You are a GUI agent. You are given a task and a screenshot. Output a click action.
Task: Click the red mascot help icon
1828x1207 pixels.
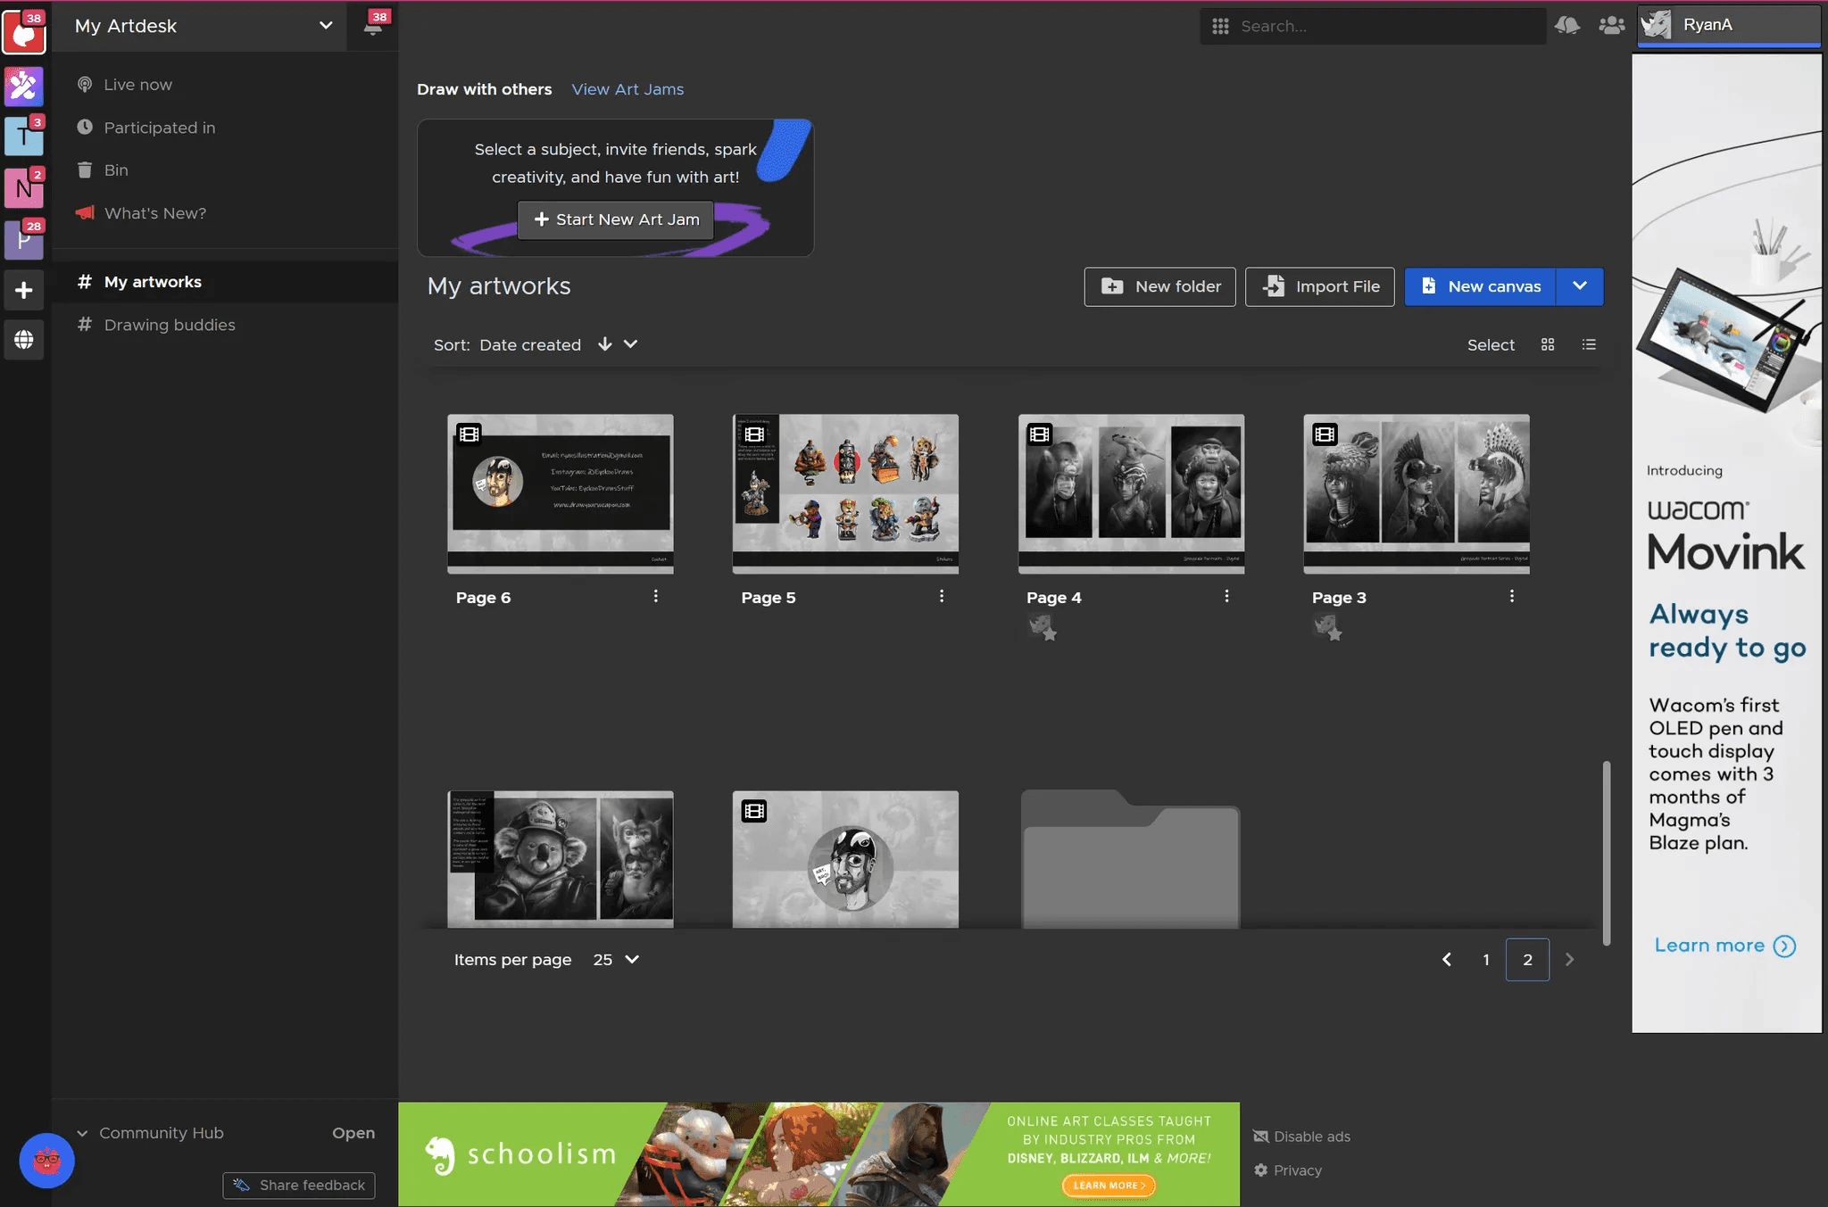tap(46, 1161)
